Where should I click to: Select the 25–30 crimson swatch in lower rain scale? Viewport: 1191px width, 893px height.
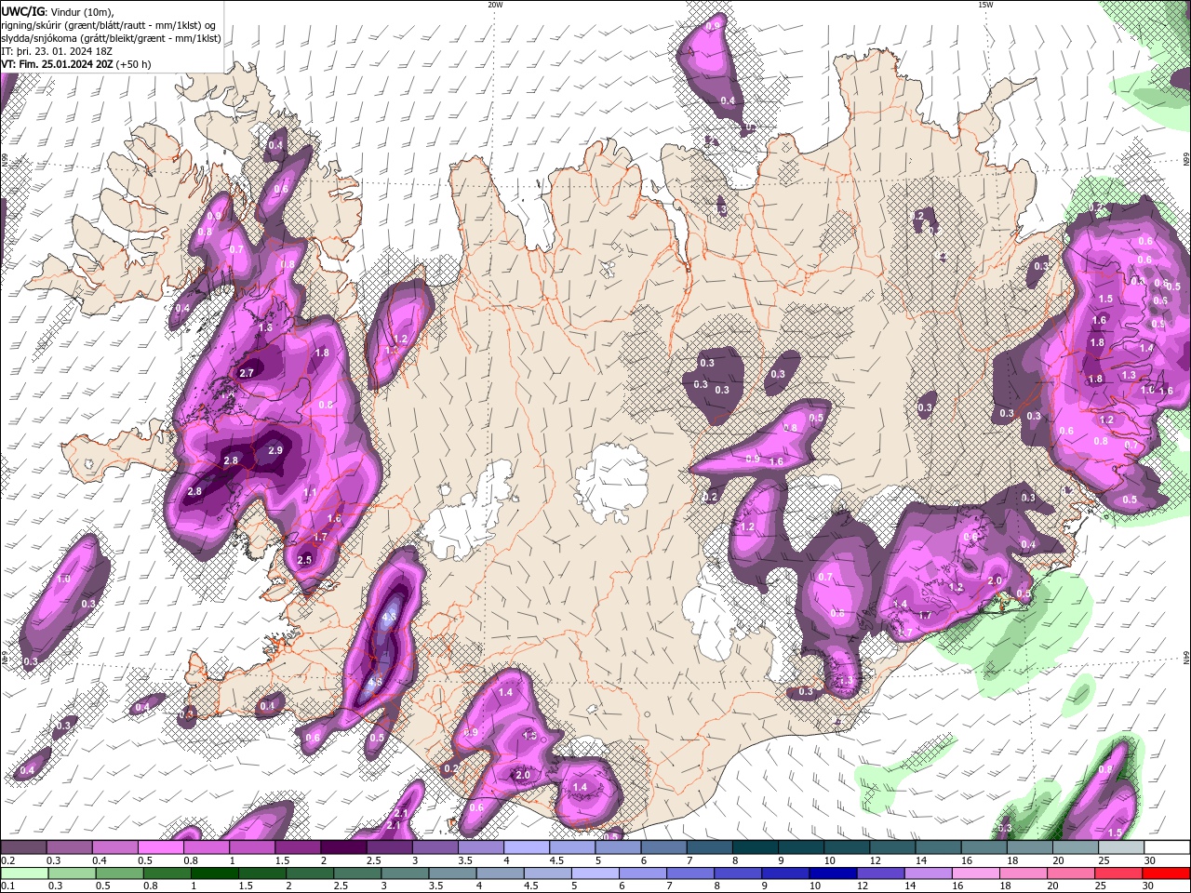point(1117,873)
